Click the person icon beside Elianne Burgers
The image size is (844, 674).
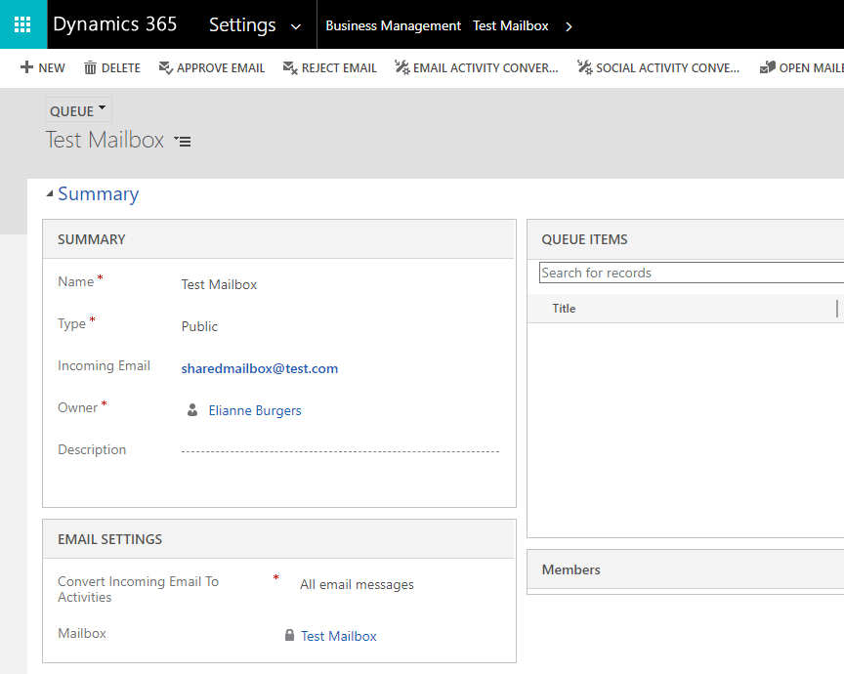[x=192, y=410]
